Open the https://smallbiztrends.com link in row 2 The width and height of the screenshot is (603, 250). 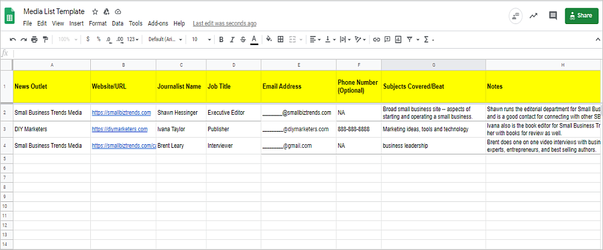(121, 112)
